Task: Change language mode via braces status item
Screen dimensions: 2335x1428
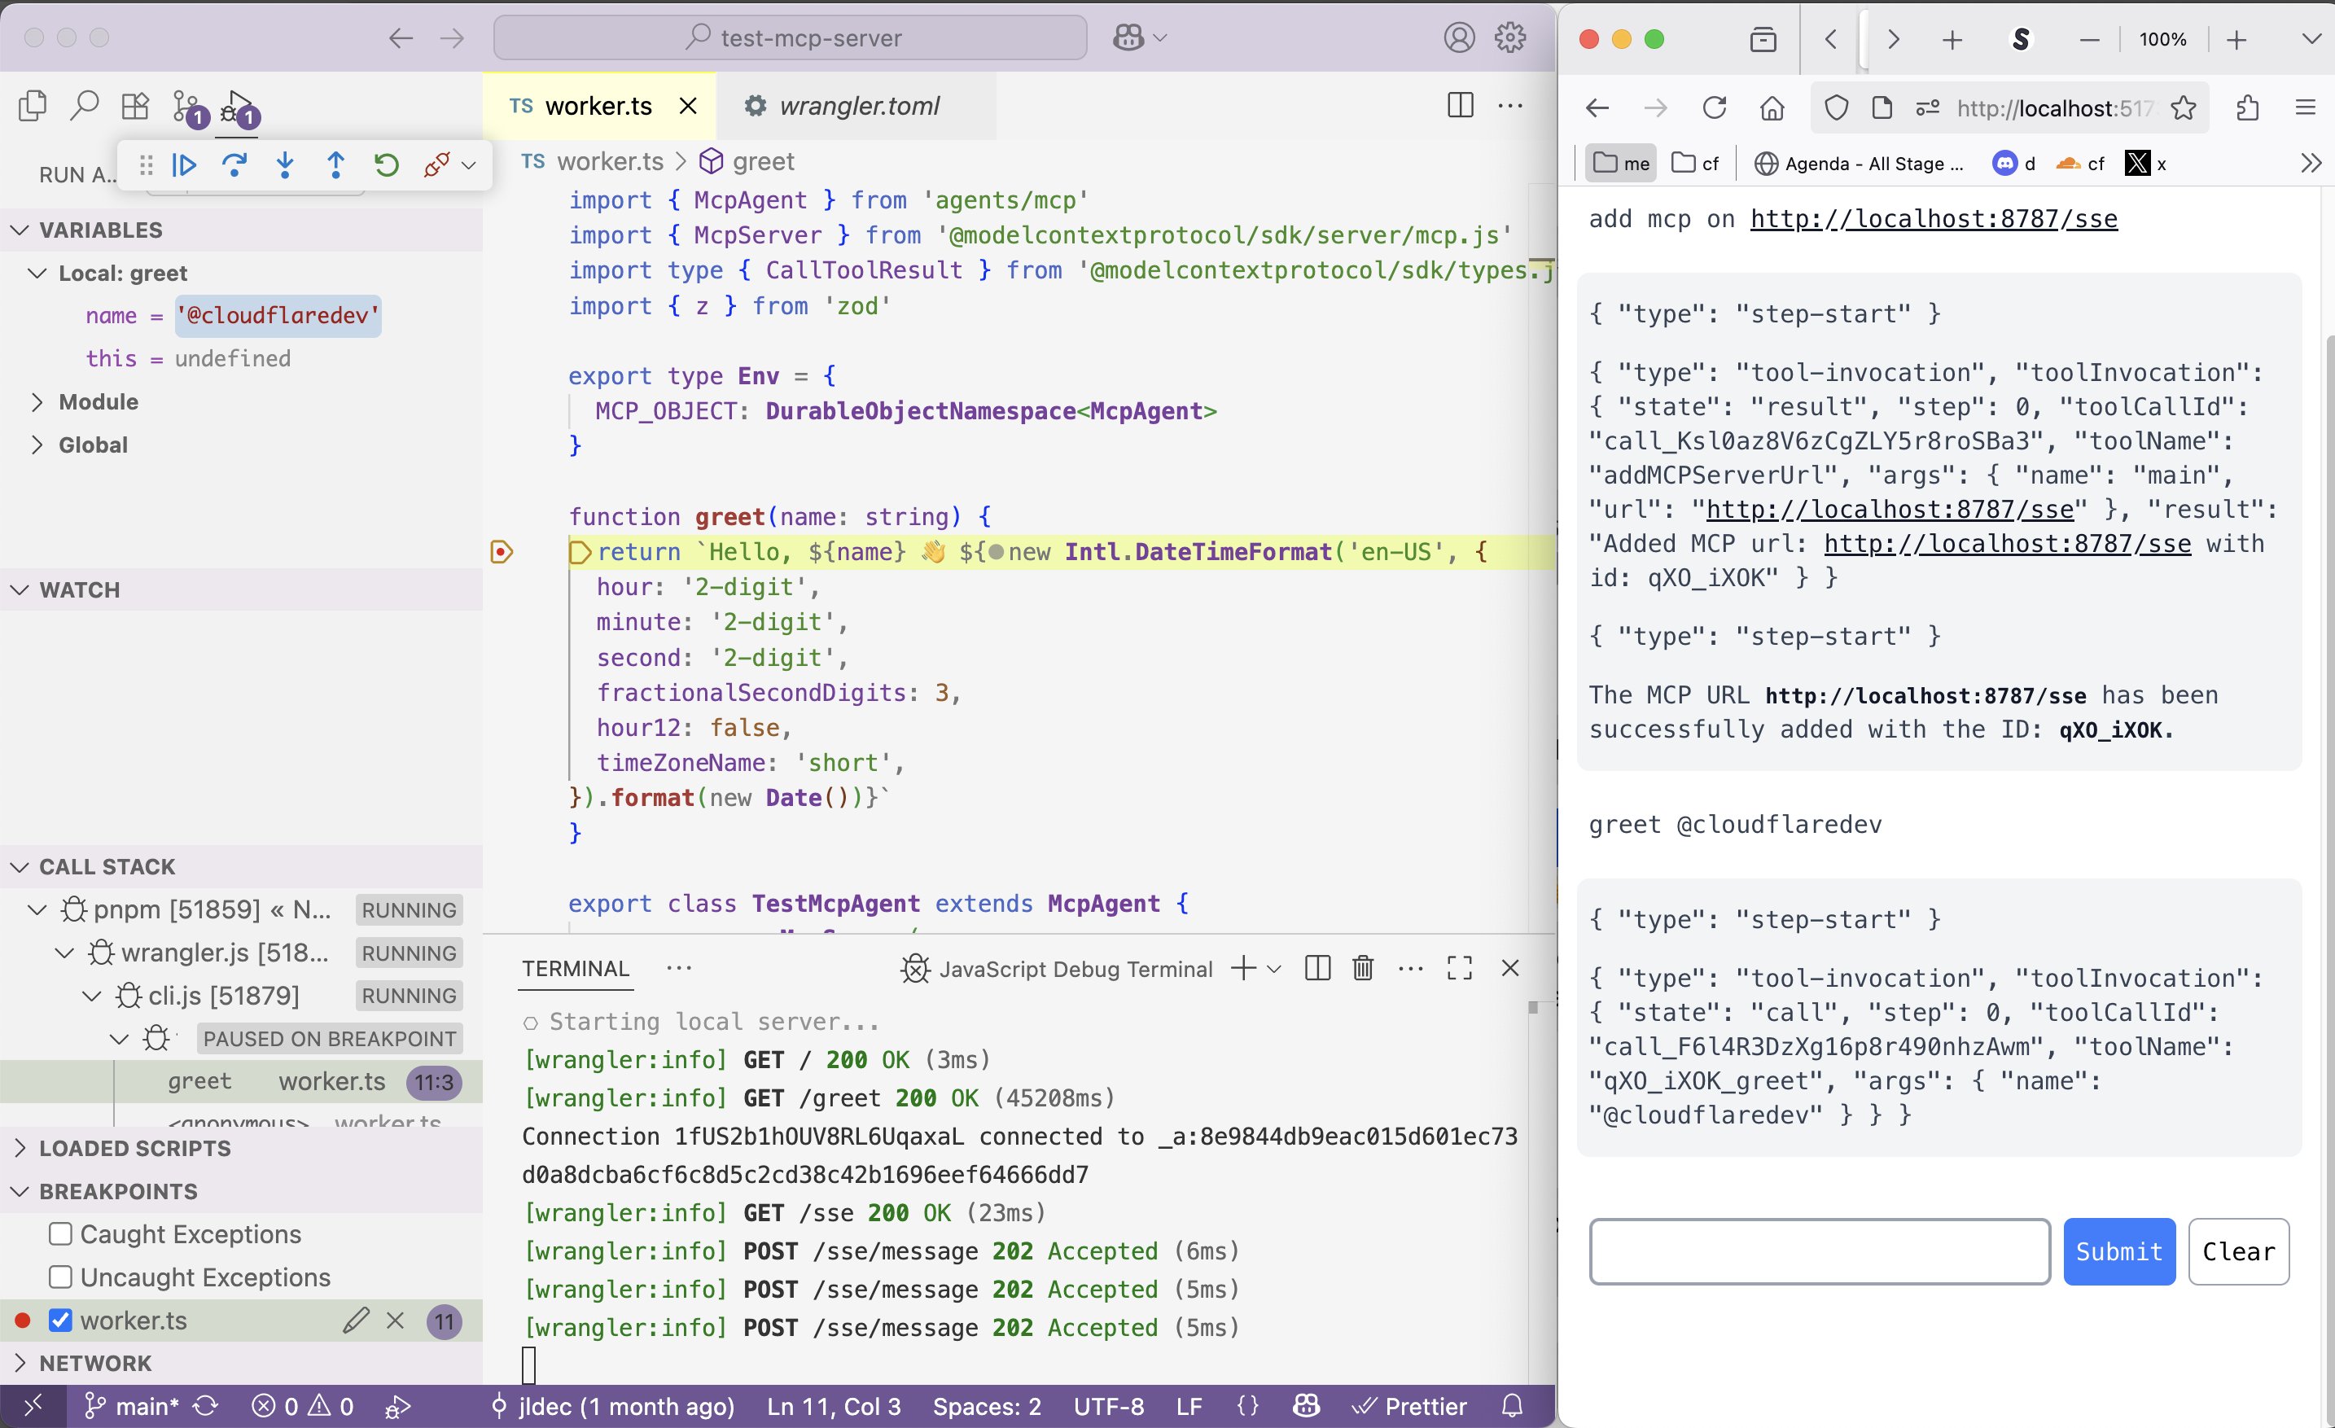Action: (1248, 1406)
